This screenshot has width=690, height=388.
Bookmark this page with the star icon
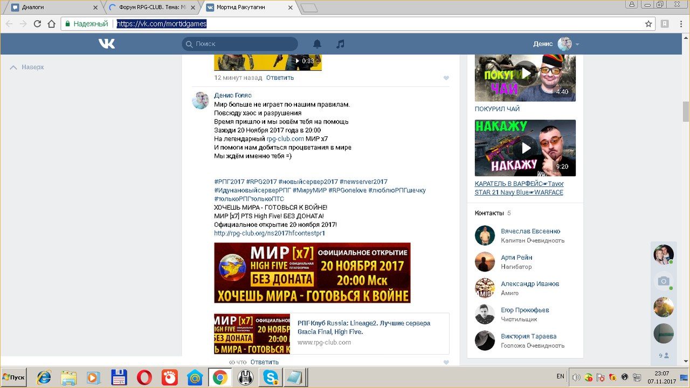(x=648, y=24)
